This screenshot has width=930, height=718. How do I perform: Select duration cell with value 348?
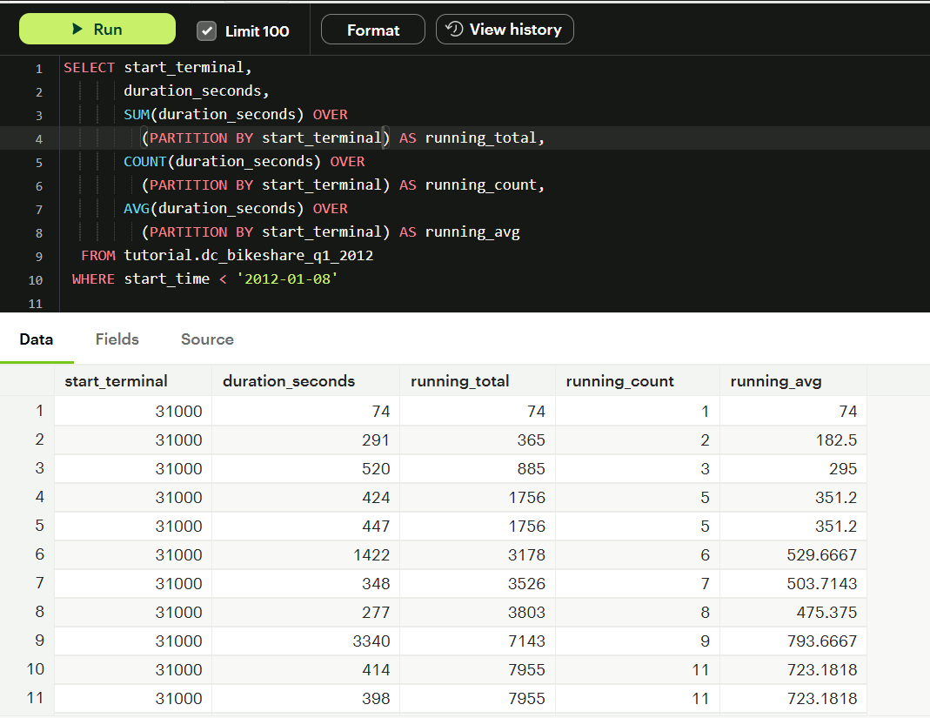point(305,583)
